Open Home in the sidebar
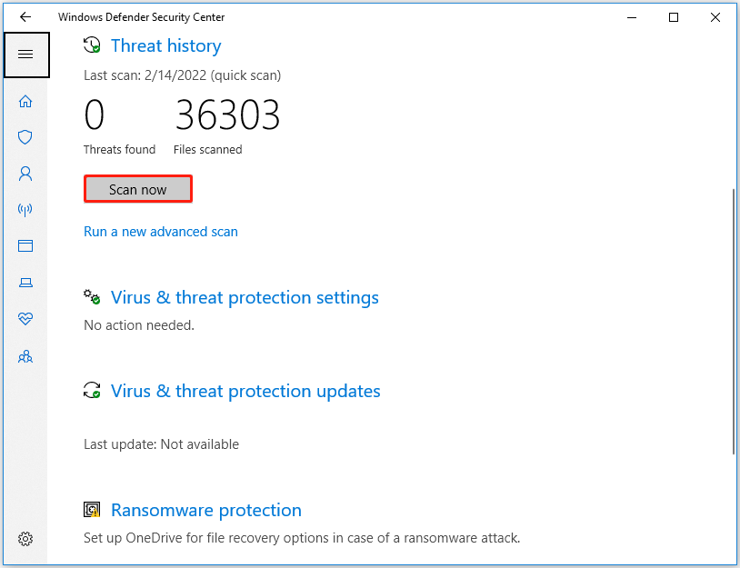740x568 pixels. 25,101
